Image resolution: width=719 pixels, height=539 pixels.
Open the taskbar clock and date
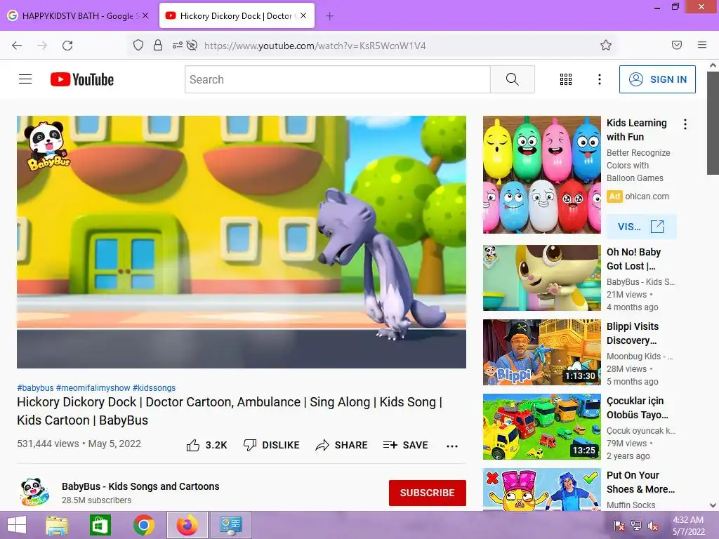688,526
